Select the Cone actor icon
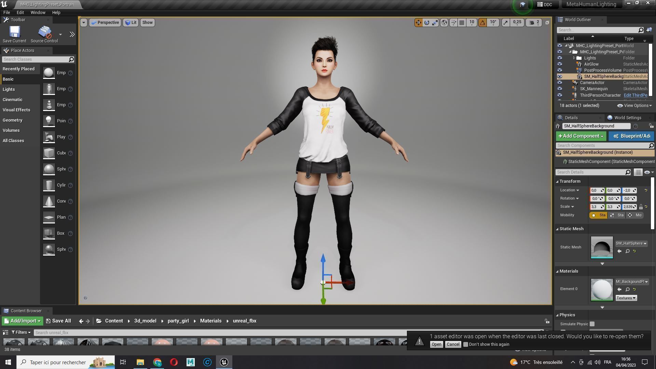656x369 pixels. 49,201
